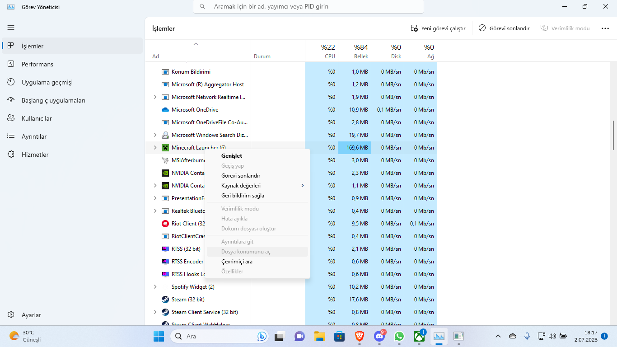
Task: Select Görevi sonlandır in the context menu
Action: (257, 176)
